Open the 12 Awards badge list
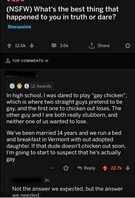Viewport: 135px width, 198px height. [30, 86]
